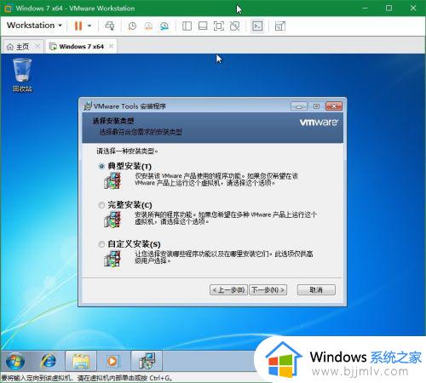The image size is (426, 383).
Task: Select 自定义安装(S) radio button
Action: pyautogui.click(x=101, y=244)
